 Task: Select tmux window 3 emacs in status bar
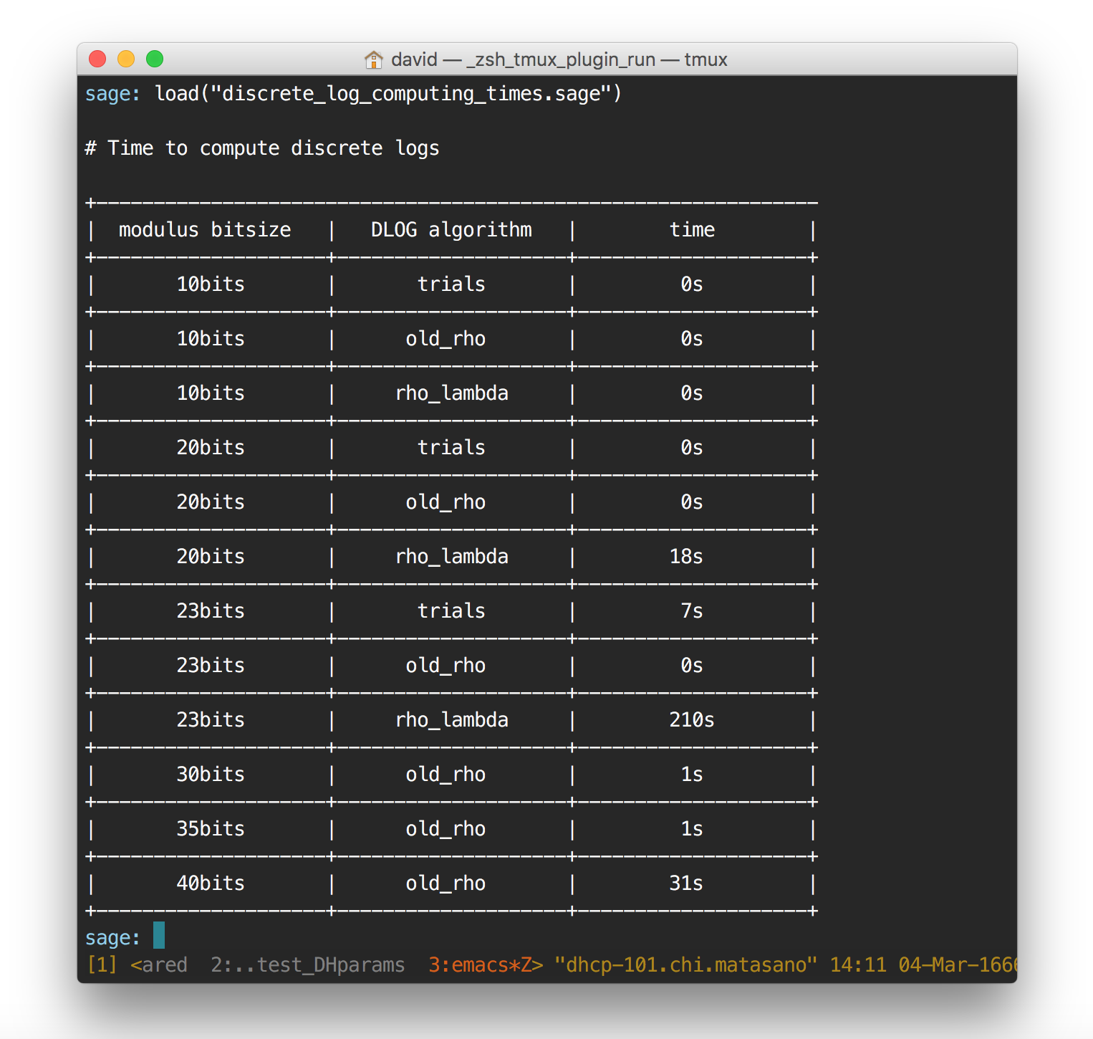point(485,965)
